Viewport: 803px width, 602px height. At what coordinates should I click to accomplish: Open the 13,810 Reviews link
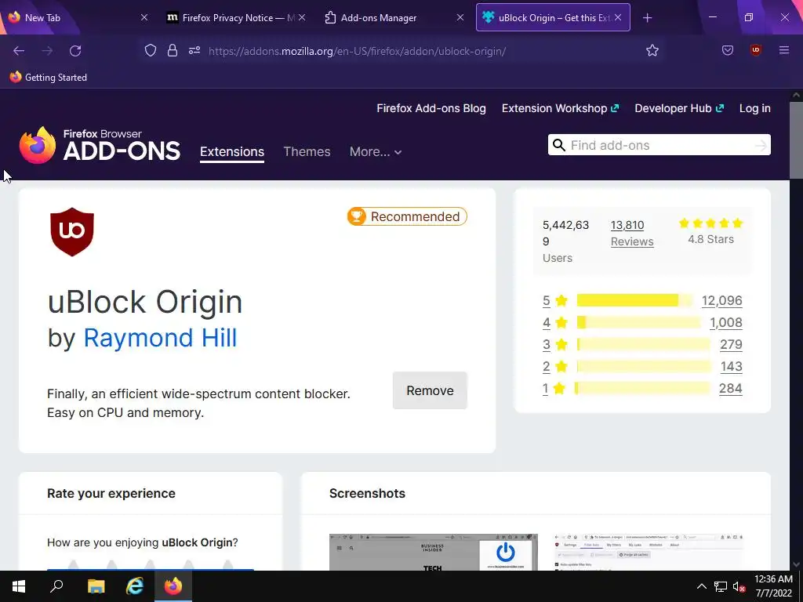(x=632, y=234)
